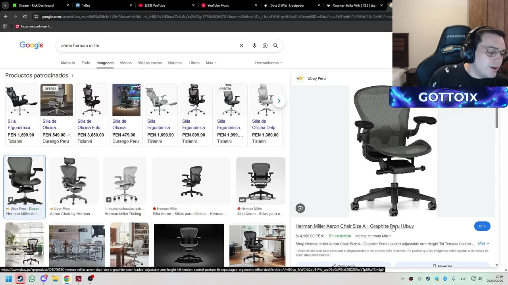This screenshot has width=508, height=285.
Task: Open the OBS icon in taskbar
Action: pos(90,279)
